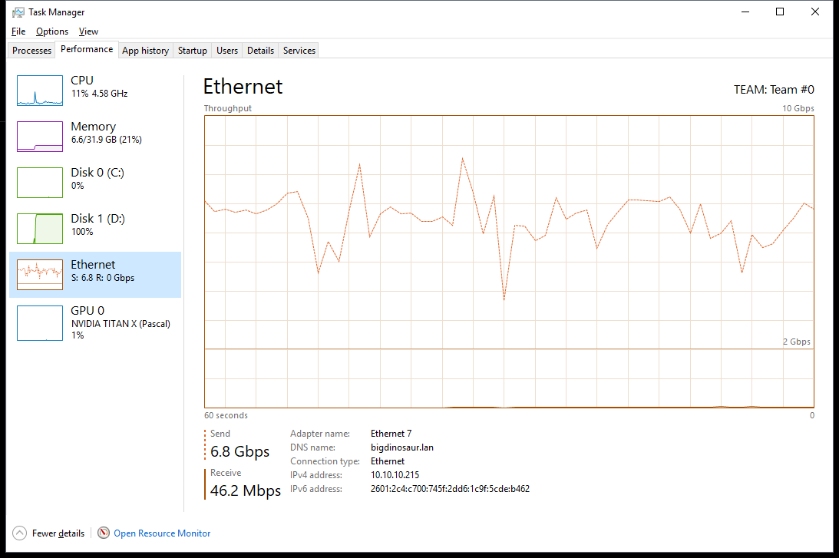The height and width of the screenshot is (558, 839).
Task: Show GPU 0 NVIDIA TITAN X performance
Action: [97, 322]
